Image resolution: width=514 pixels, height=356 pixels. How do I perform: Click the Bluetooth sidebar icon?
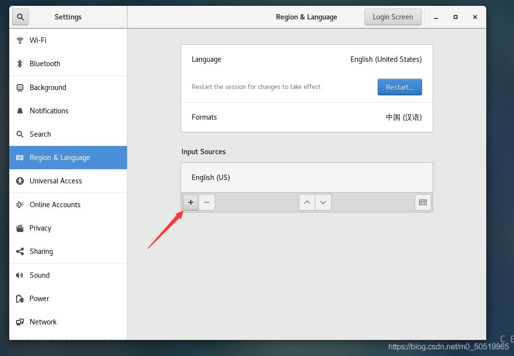point(19,64)
